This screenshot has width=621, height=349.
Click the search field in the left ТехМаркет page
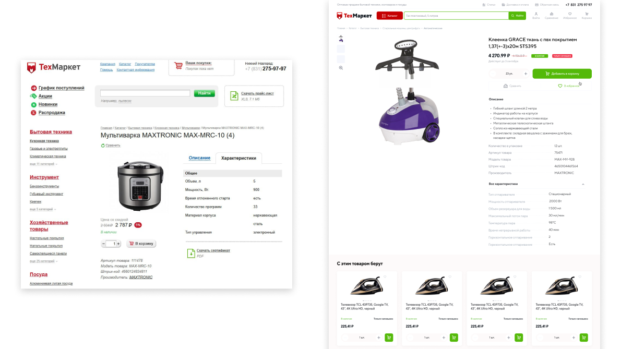pyautogui.click(x=145, y=93)
